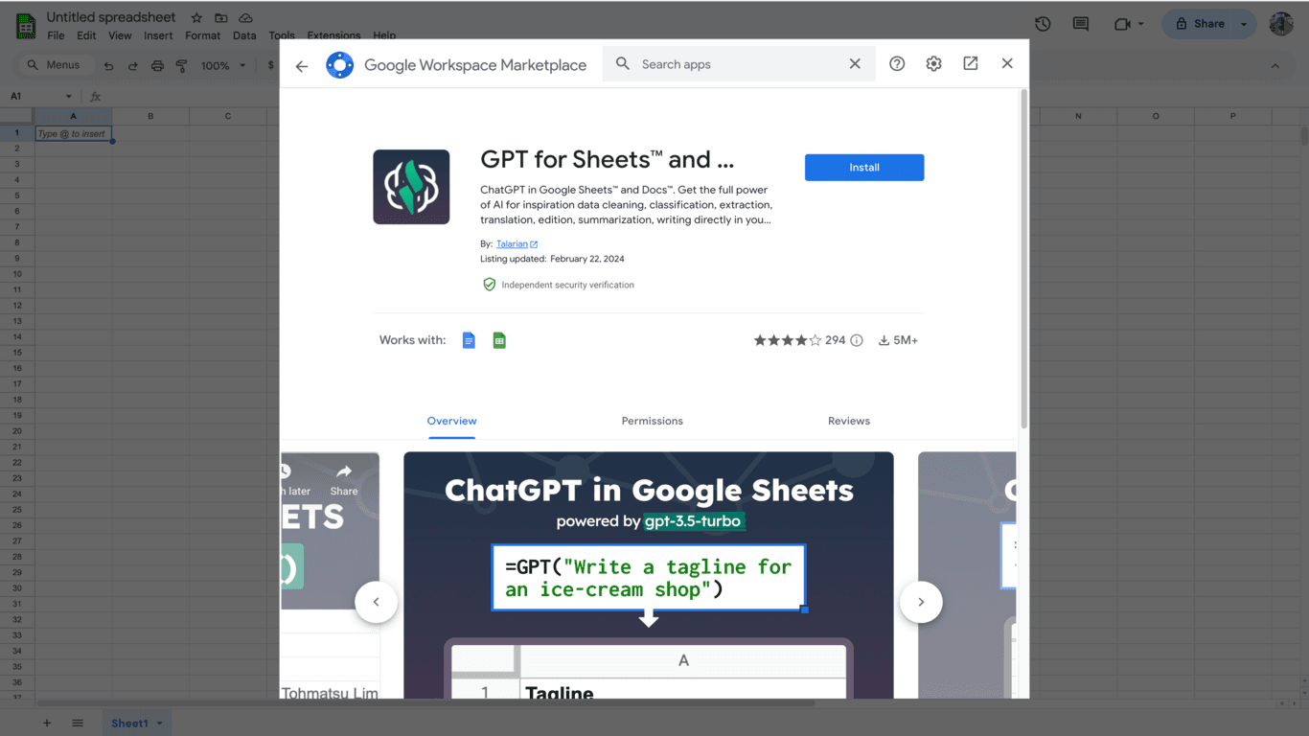Show previous screenshot in carousel
The image size is (1309, 736).
pos(377,602)
